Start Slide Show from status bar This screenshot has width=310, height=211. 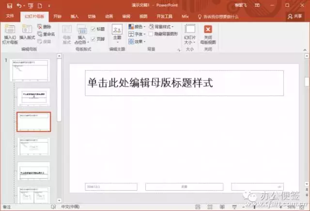234,207
